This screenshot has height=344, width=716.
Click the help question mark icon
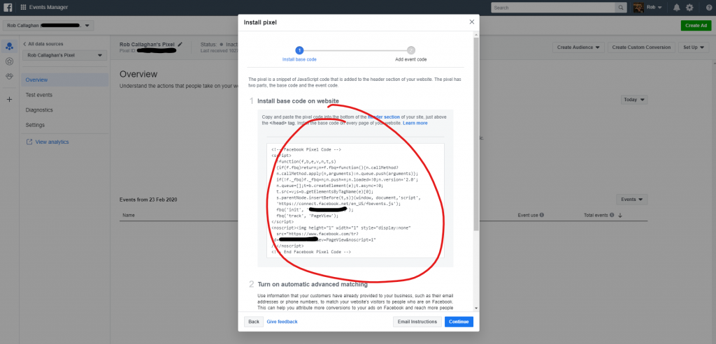tap(709, 8)
